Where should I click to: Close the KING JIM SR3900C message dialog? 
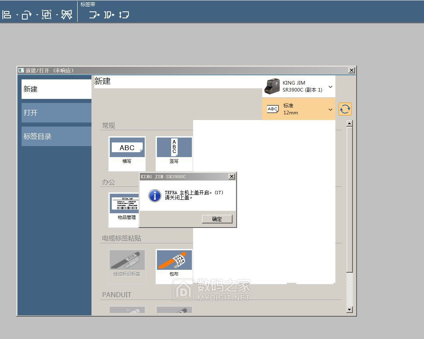pos(232,177)
